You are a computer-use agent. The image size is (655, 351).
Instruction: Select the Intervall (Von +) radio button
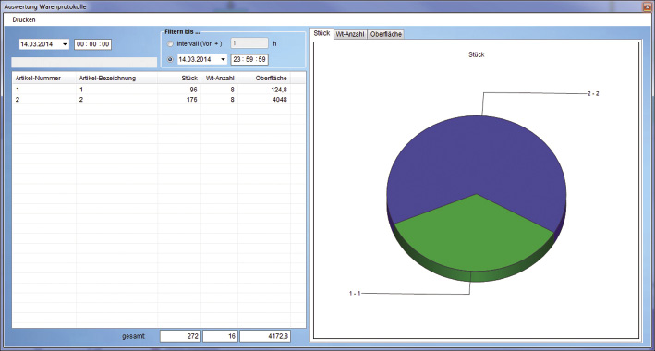[x=170, y=43]
